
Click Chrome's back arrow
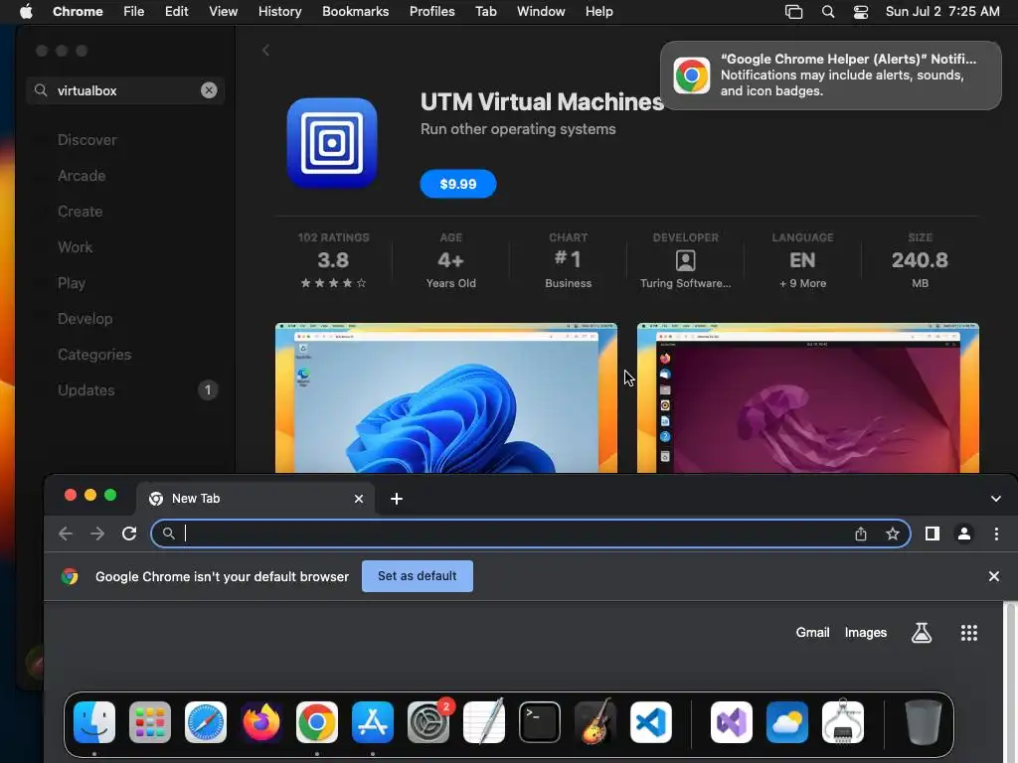(x=66, y=534)
